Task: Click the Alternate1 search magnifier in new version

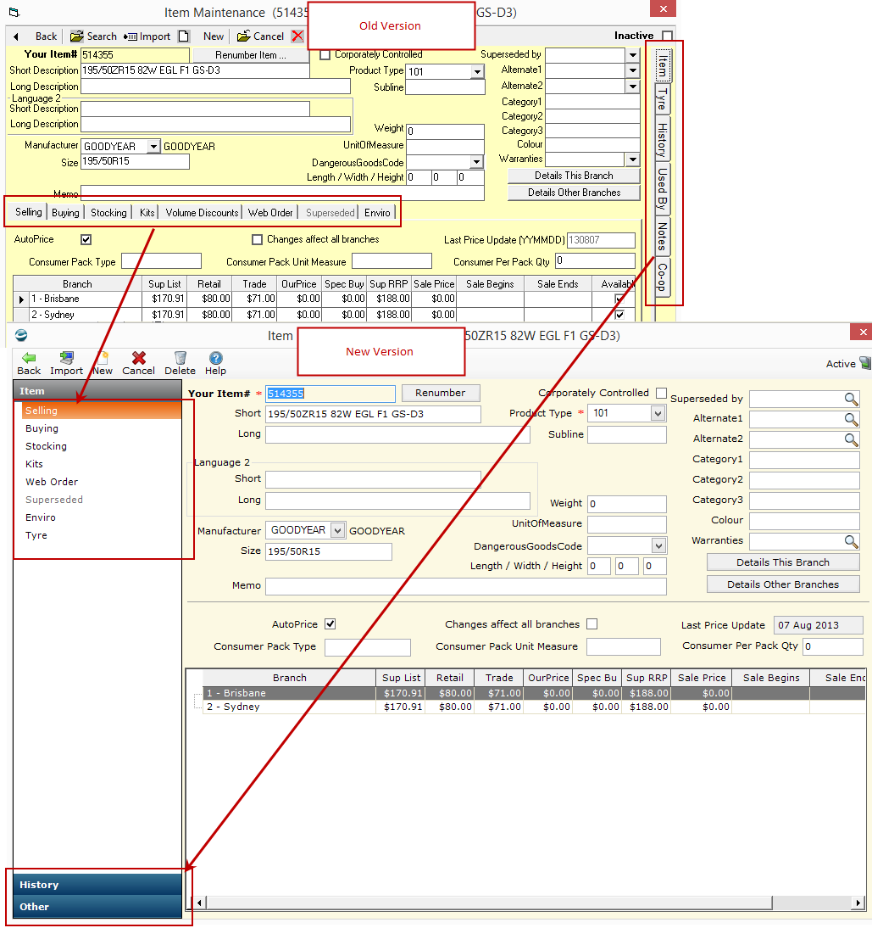Action: click(x=851, y=420)
